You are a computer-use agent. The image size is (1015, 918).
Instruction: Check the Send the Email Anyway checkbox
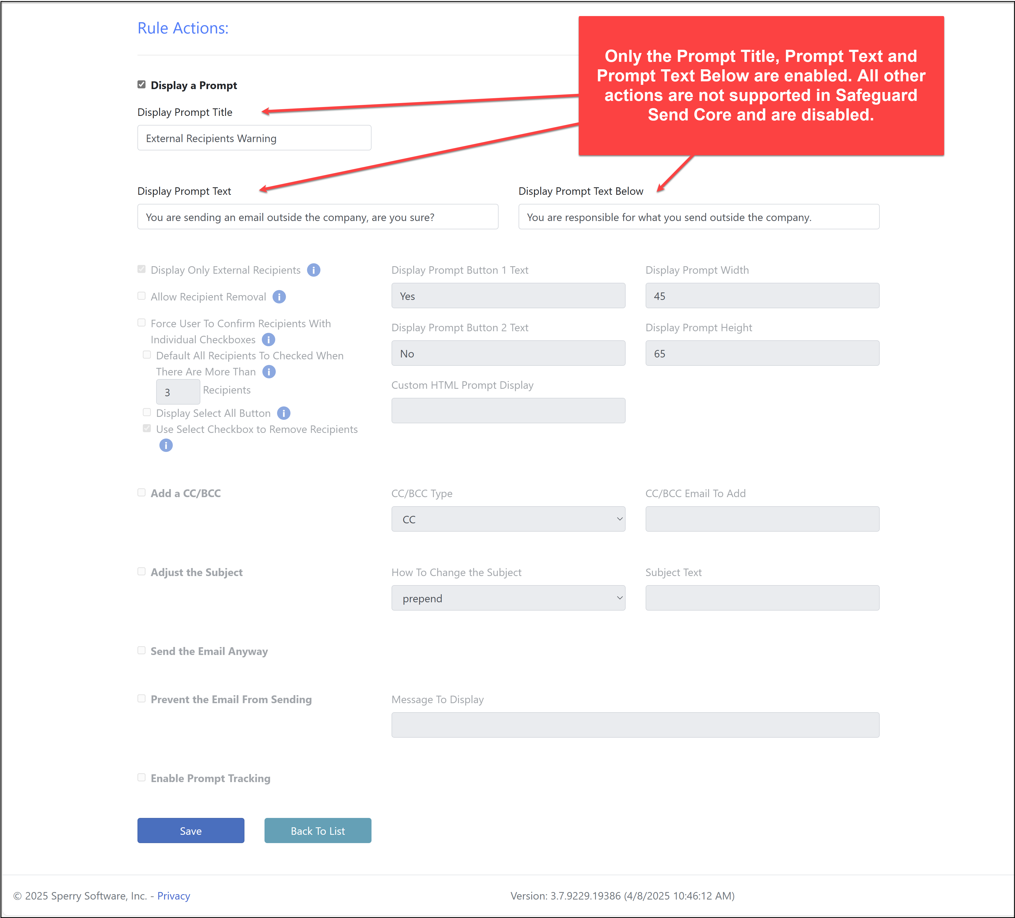click(141, 651)
